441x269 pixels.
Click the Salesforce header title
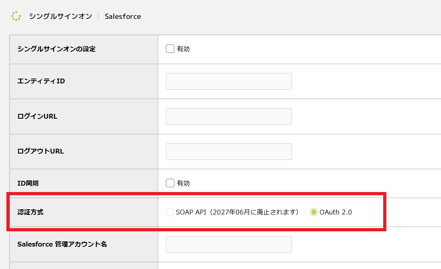pos(122,16)
